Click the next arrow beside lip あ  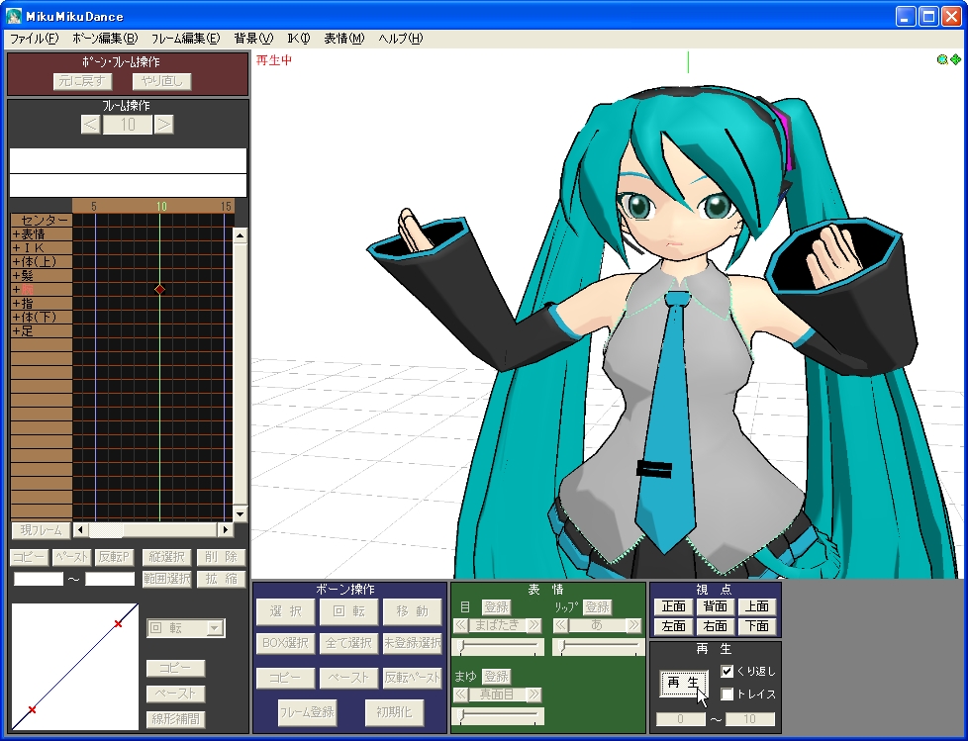coord(634,625)
